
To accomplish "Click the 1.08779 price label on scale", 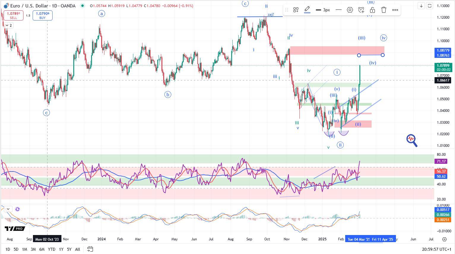I will tap(443, 50).
